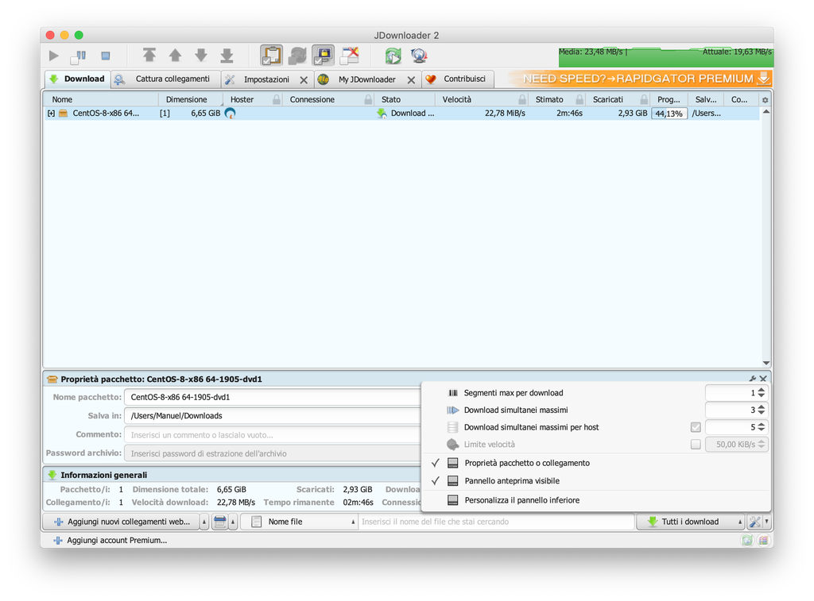
Task: Toggle lock icon on Connessione column
Action: [x=368, y=99]
